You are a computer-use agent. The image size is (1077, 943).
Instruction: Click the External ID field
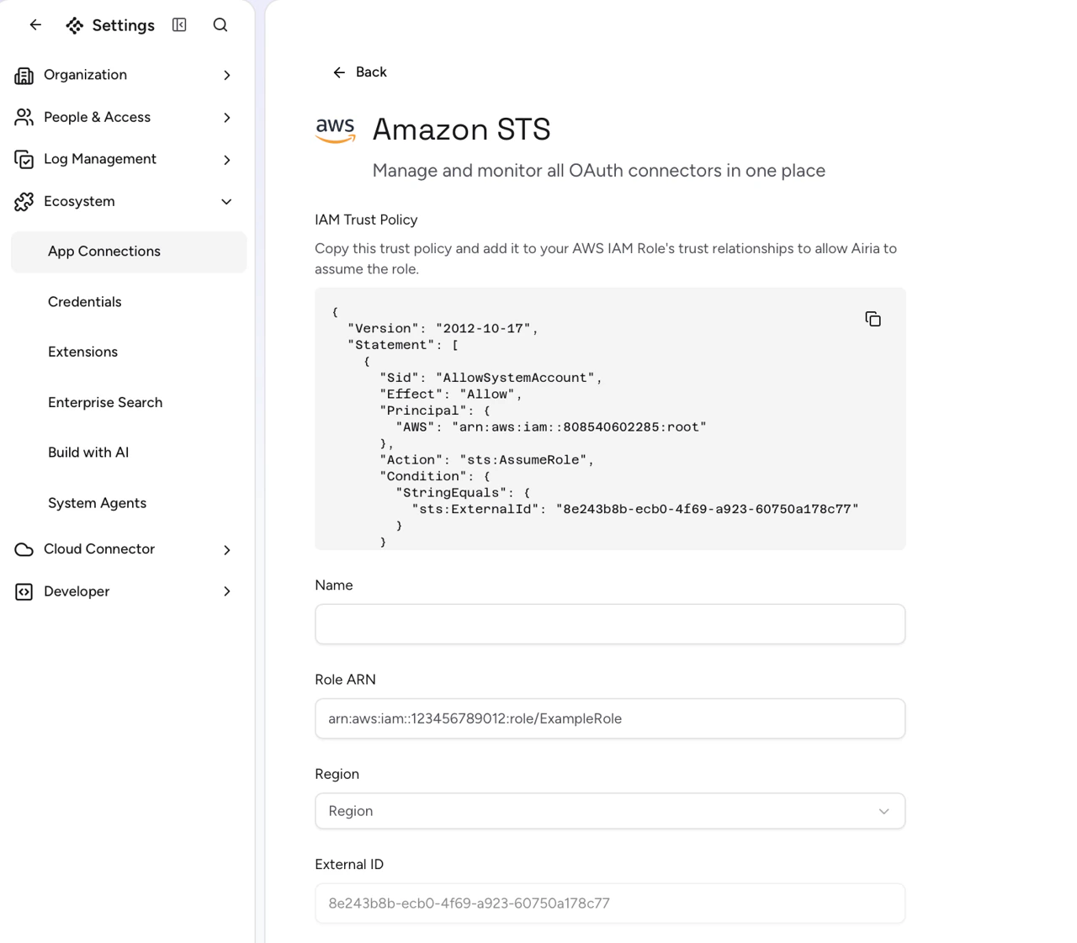610,903
